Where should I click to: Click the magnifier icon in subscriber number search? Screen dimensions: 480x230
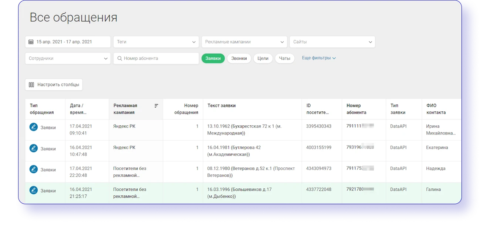[120, 58]
